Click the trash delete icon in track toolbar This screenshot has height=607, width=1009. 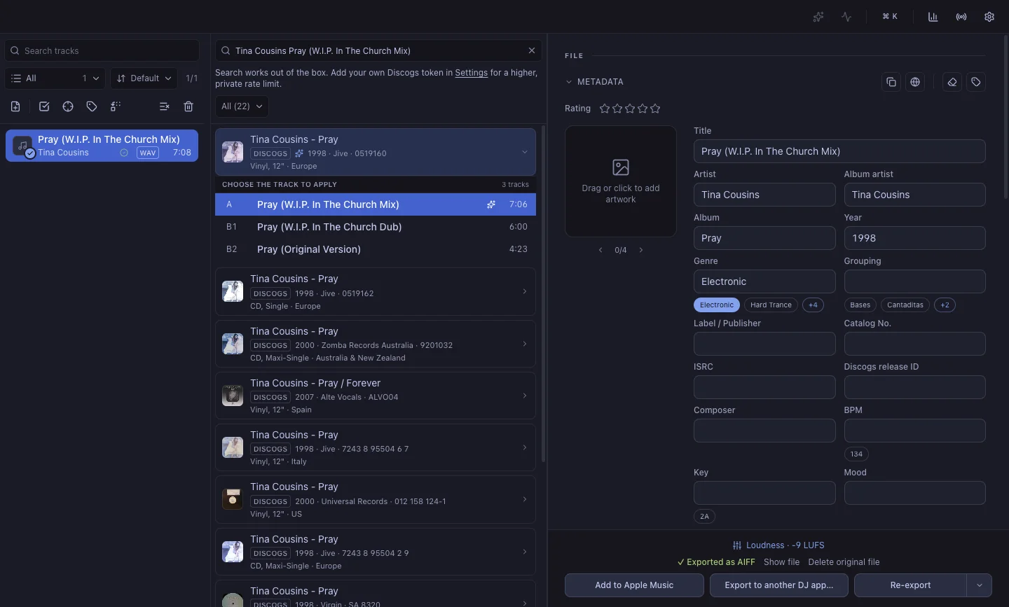(188, 106)
